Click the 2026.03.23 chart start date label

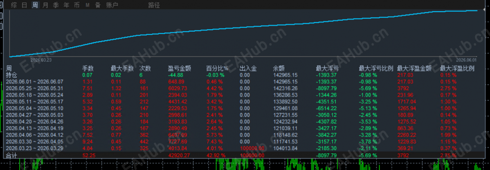(x=41, y=60)
